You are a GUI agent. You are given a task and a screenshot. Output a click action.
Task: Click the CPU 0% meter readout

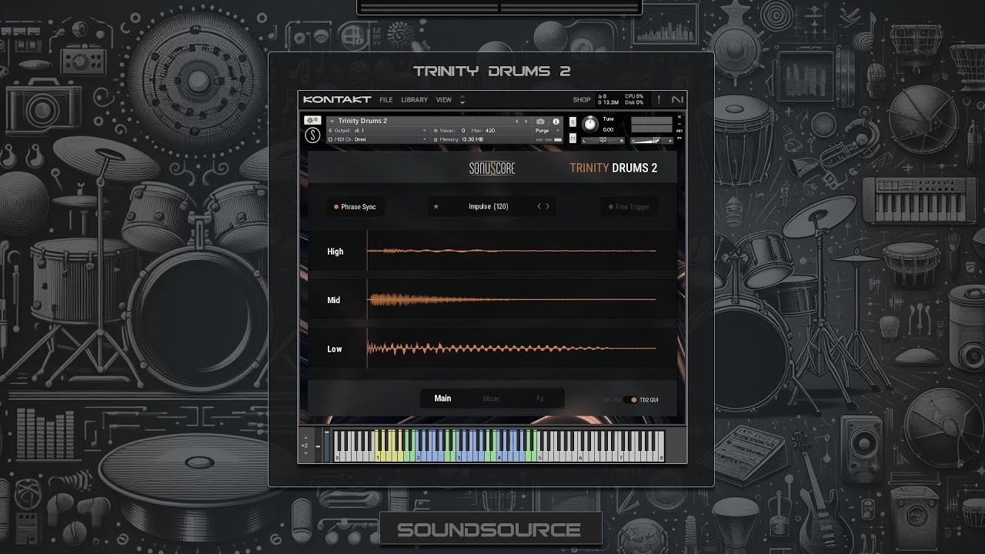coord(634,97)
